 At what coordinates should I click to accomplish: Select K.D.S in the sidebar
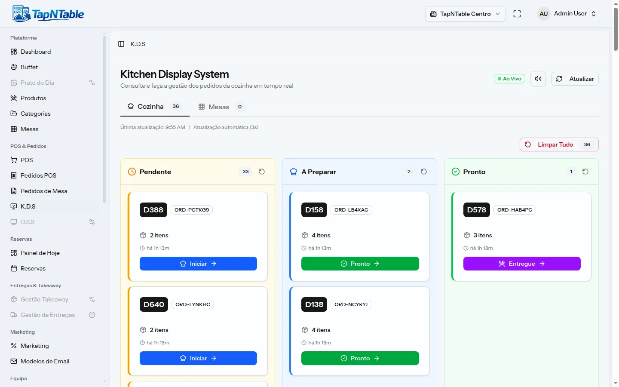tap(52, 206)
